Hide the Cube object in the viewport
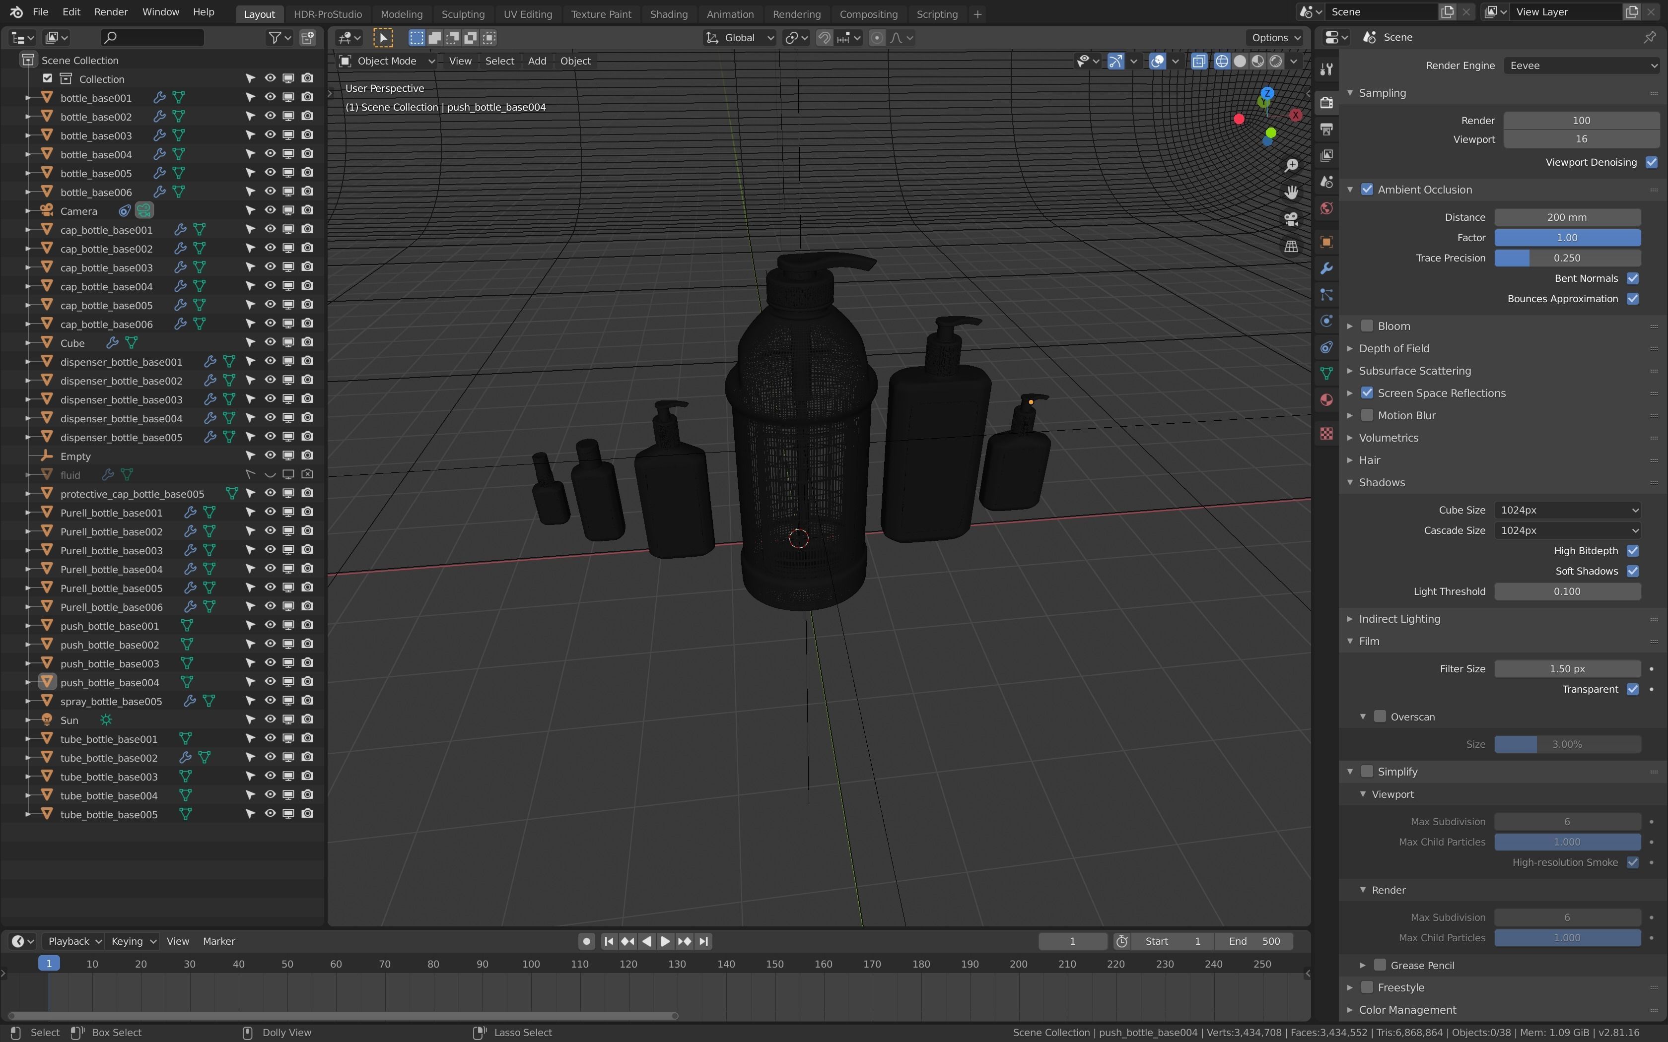1668x1042 pixels. (x=270, y=342)
